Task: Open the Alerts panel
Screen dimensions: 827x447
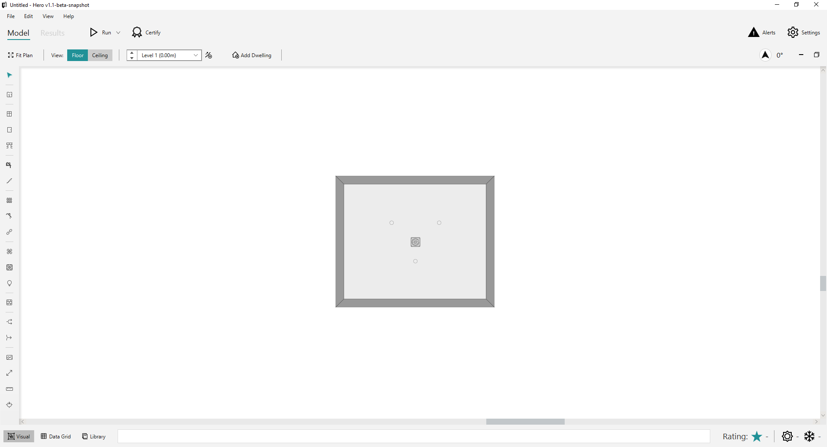Action: pyautogui.click(x=762, y=32)
